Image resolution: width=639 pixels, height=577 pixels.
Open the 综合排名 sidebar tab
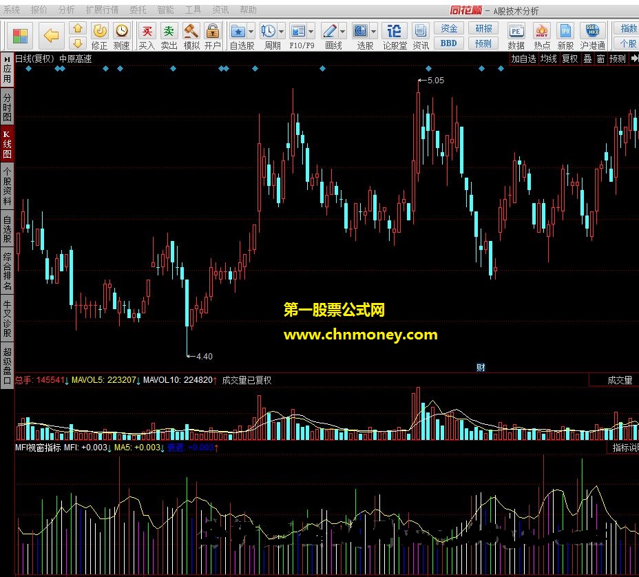[x=7, y=271]
